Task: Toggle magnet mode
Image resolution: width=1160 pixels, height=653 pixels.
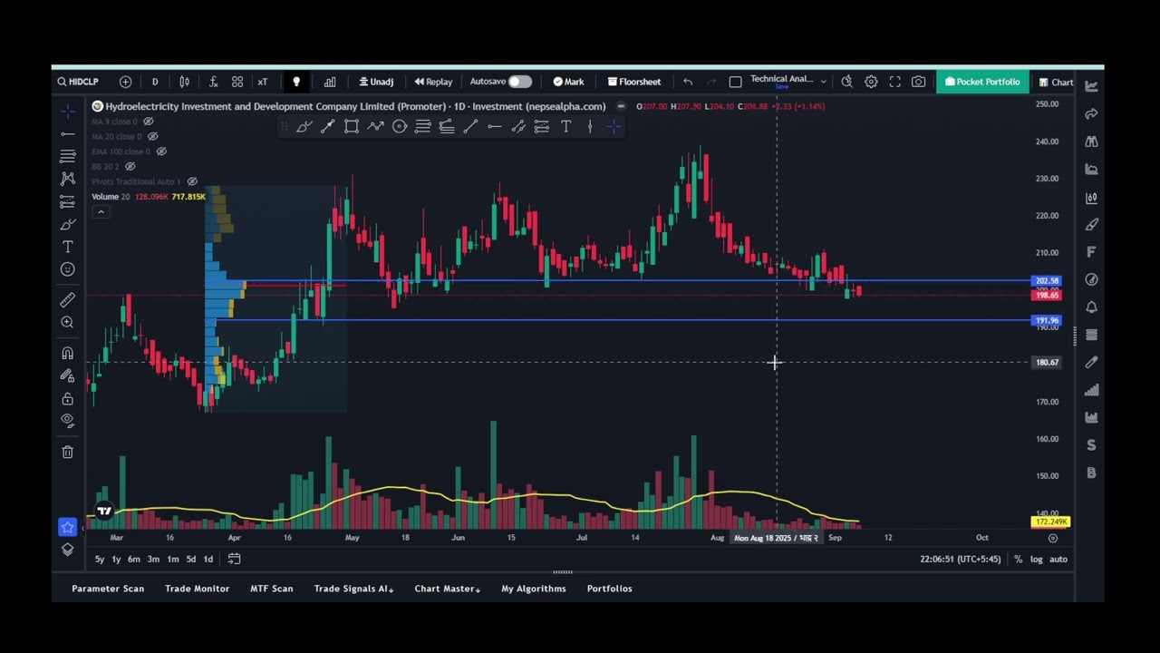Action: pyautogui.click(x=68, y=354)
